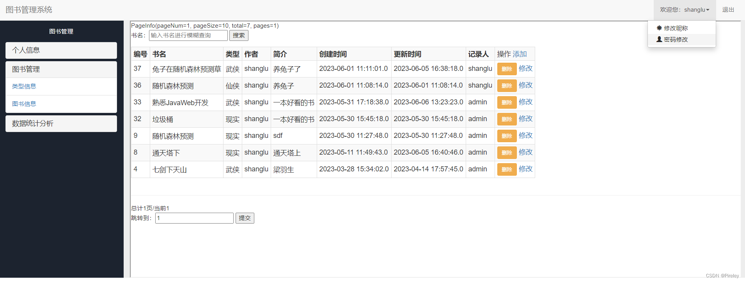Select 修改昵称 from the user menu

point(681,28)
